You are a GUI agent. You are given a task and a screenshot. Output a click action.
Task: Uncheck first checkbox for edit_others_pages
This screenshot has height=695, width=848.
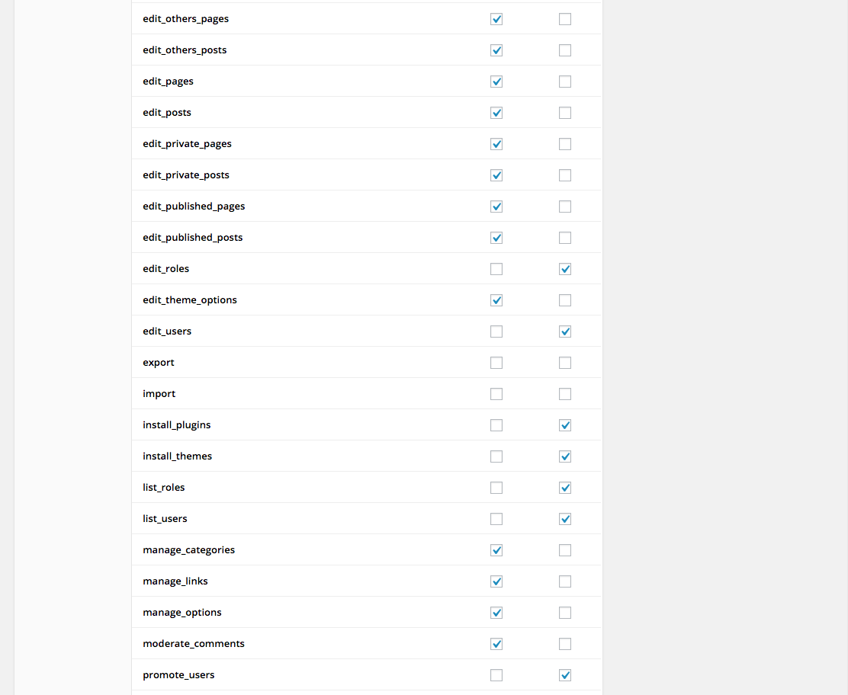pyautogui.click(x=496, y=19)
